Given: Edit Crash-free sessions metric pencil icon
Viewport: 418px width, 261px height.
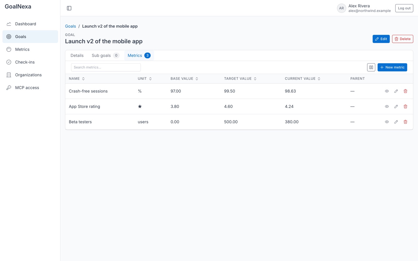Looking at the screenshot, I should 396,91.
